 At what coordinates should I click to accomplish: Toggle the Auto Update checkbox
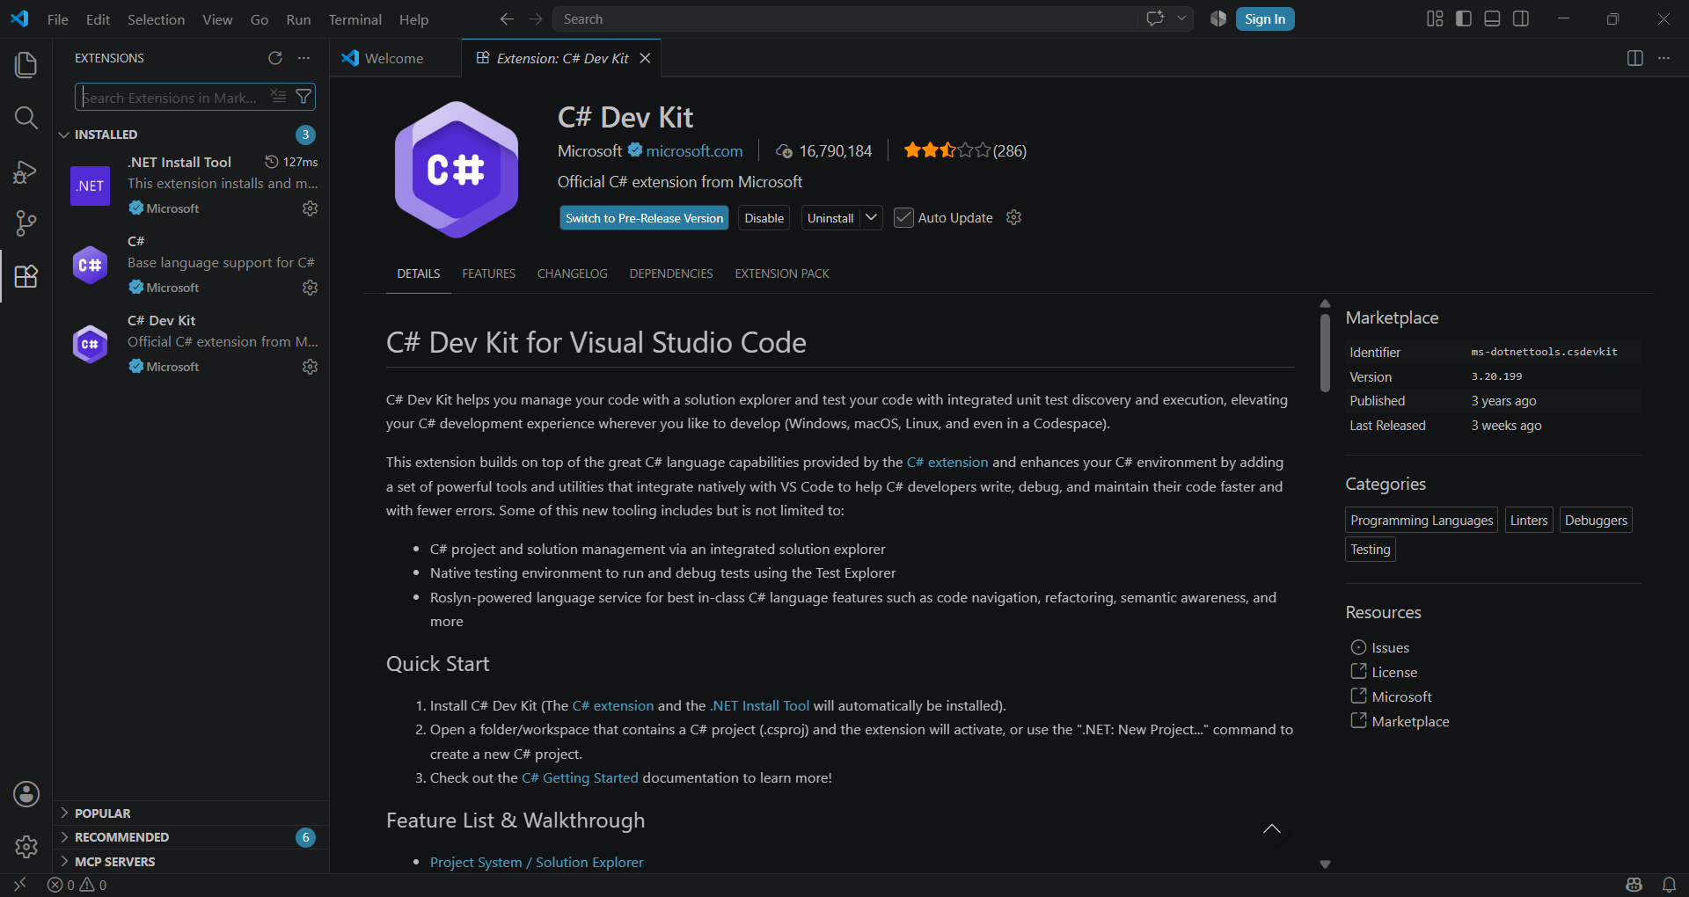pyautogui.click(x=903, y=217)
